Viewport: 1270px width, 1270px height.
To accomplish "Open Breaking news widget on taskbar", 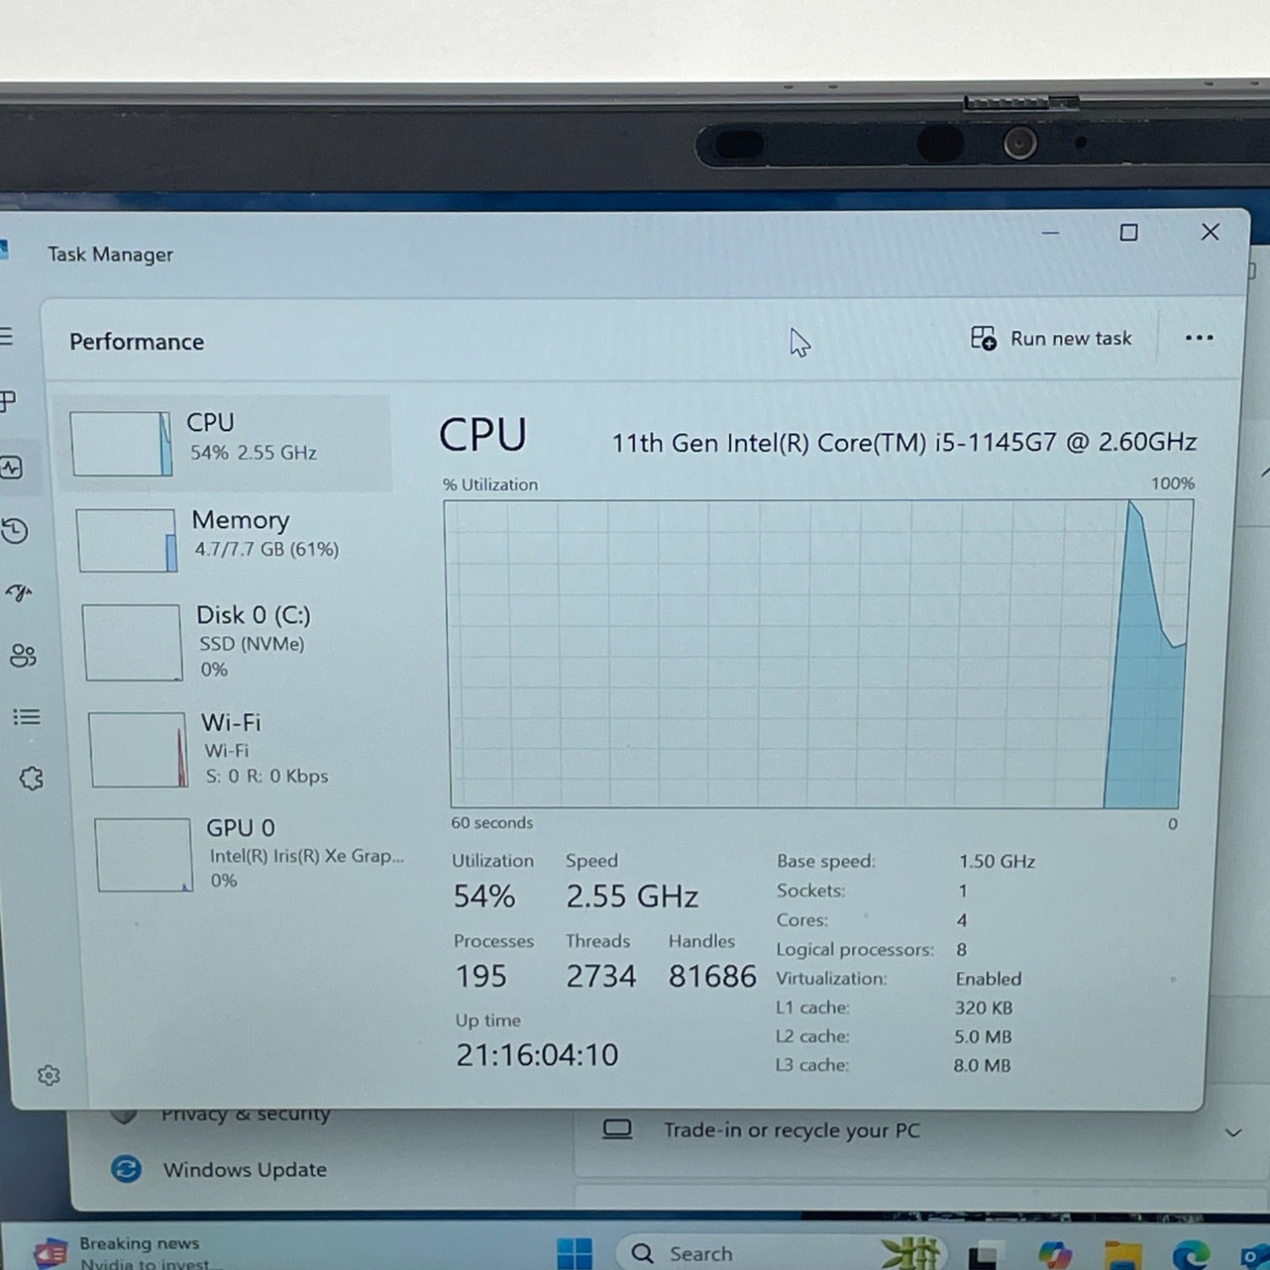I will pos(127,1251).
